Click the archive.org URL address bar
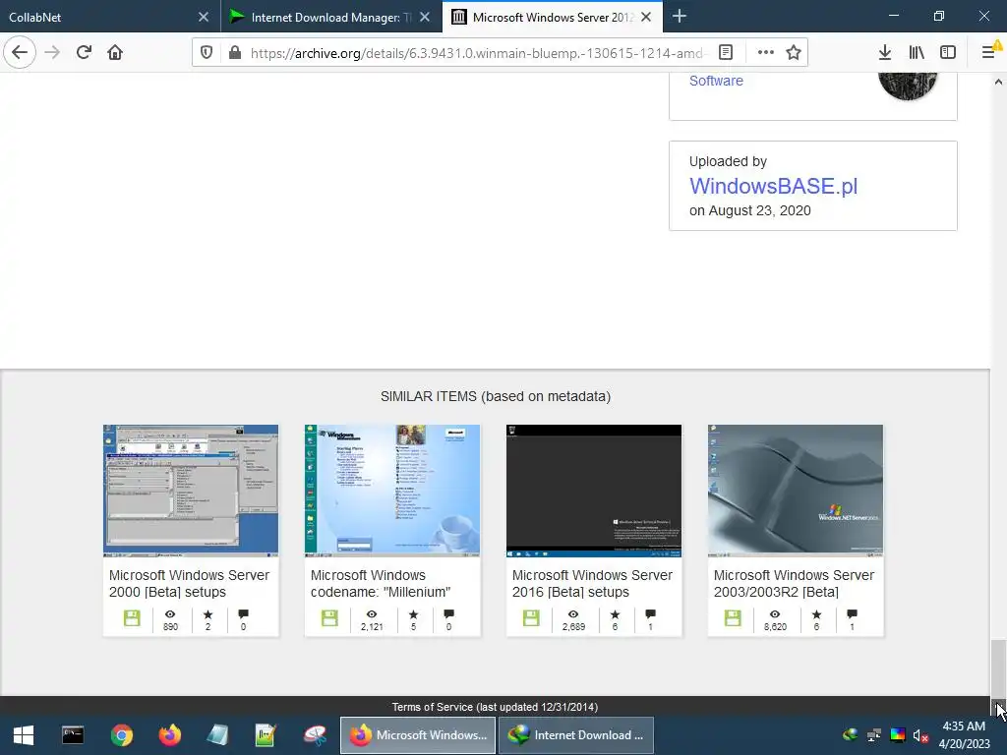Screen dimensions: 1007x755 tap(478, 53)
